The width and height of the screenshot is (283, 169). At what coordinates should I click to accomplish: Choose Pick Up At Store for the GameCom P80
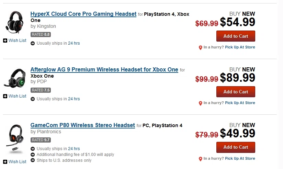[240, 158]
